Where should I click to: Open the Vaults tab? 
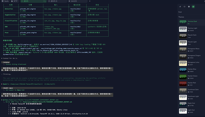5,1
